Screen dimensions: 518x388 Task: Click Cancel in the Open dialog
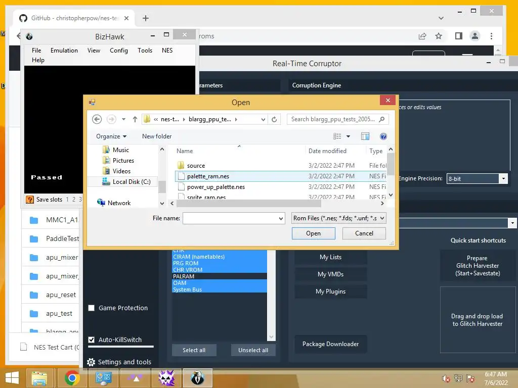(364, 233)
